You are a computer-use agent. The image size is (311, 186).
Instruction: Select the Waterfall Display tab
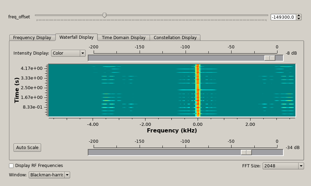click(76, 37)
